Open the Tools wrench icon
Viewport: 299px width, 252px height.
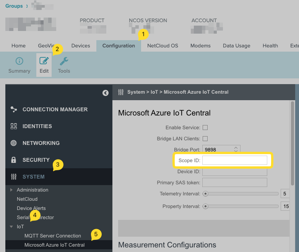(64, 61)
